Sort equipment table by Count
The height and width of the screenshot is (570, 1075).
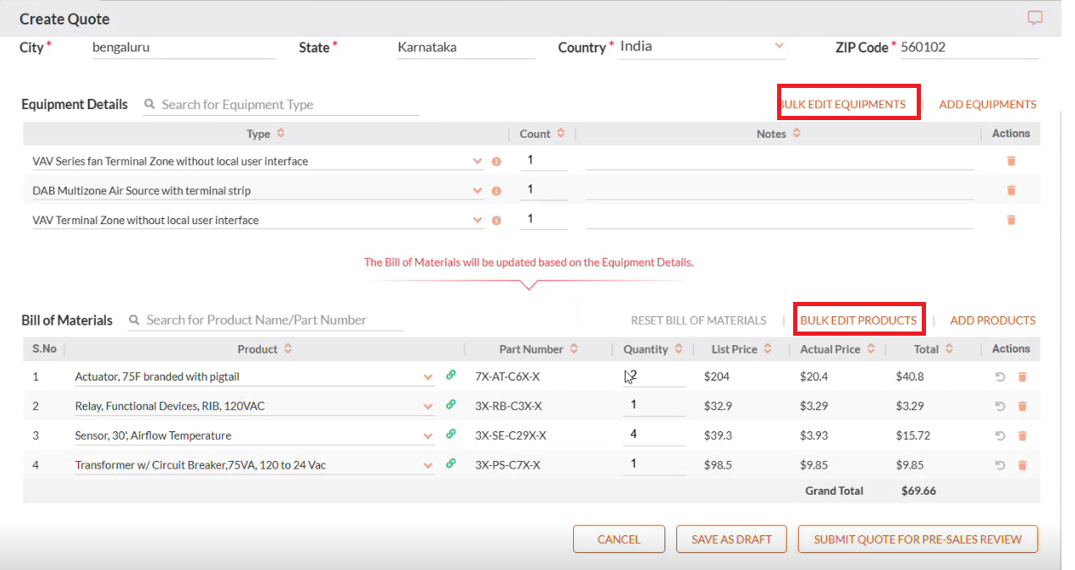[560, 134]
